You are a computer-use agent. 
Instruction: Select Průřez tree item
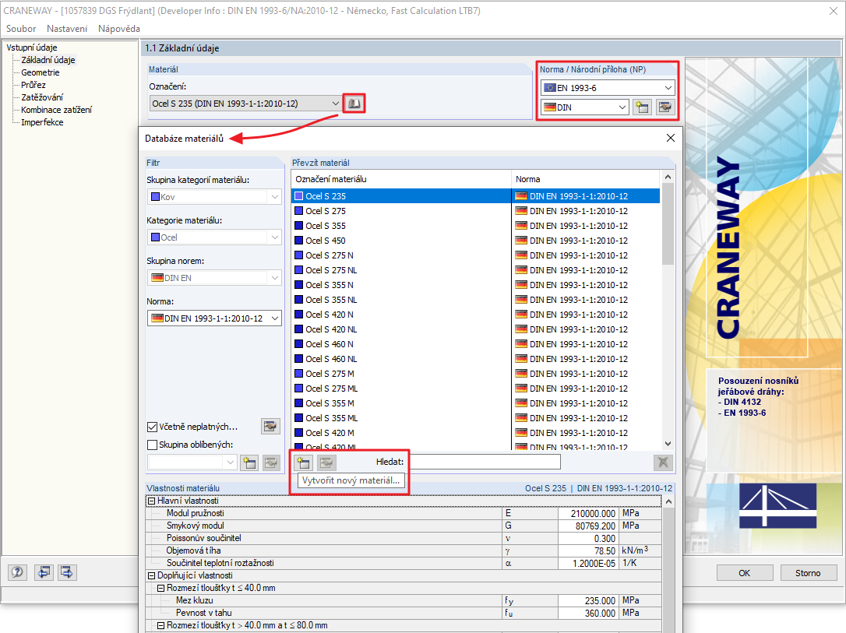pos(33,85)
